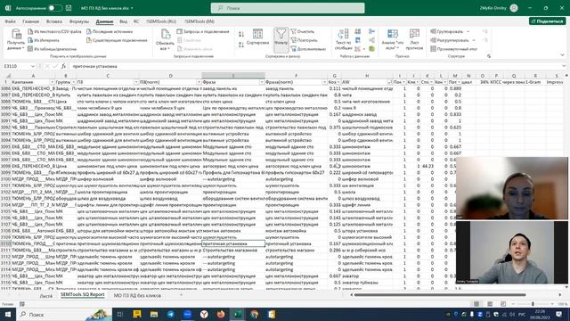Open the What-if analysis (Анализ что если) menu
The width and height of the screenshot is (570, 321).
(393, 39)
